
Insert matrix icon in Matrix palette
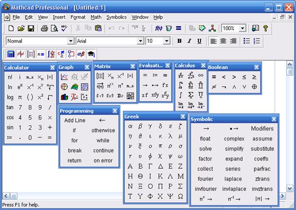click(x=100, y=76)
